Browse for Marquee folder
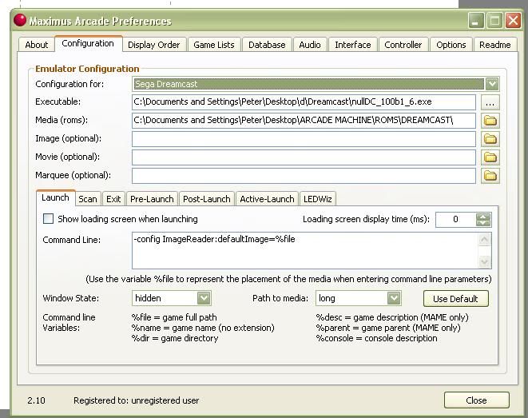 pyautogui.click(x=490, y=176)
